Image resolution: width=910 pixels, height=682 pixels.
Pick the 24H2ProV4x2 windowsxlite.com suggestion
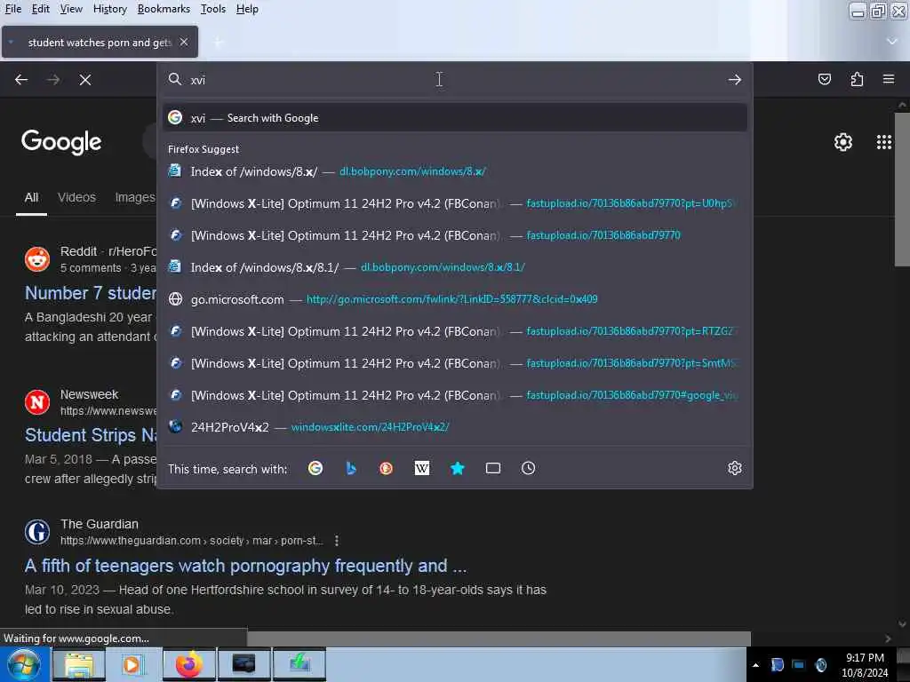tap(454, 427)
